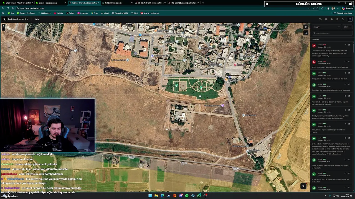Open the layers/settings hexagon icon in header
355x199 pixels.
(331, 19)
